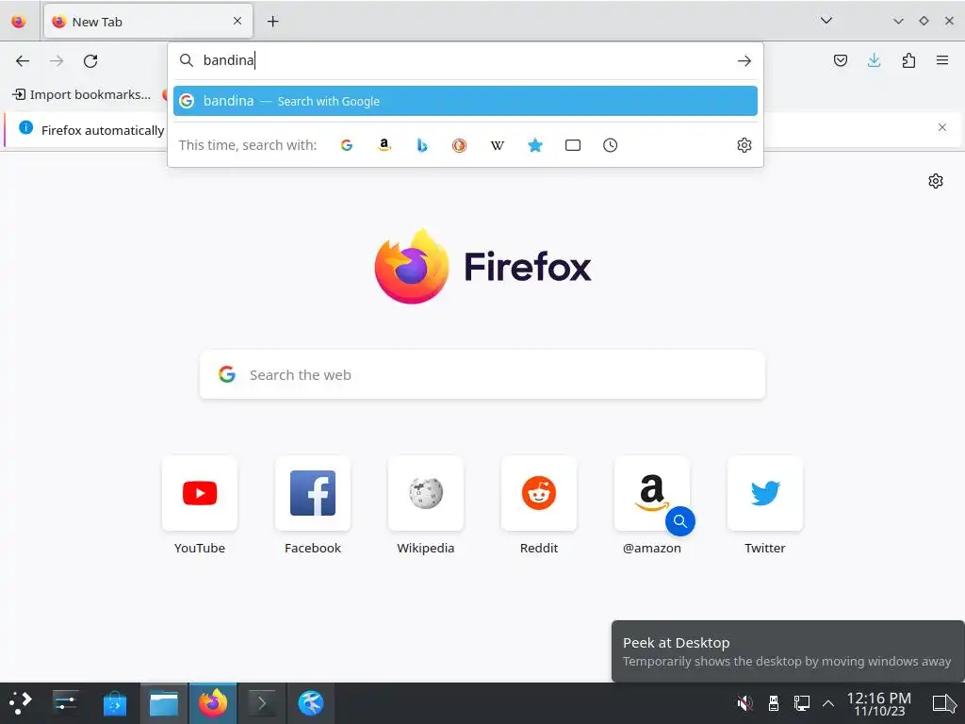Search this time with Amazon

pos(384,145)
